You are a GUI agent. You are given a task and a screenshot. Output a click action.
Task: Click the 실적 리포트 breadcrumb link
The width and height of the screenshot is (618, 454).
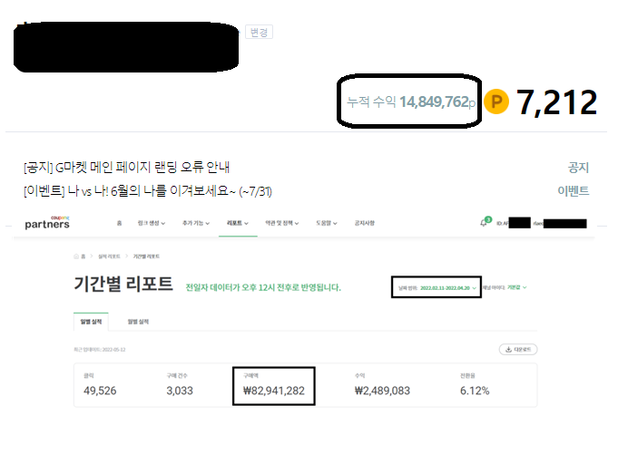pos(109,256)
